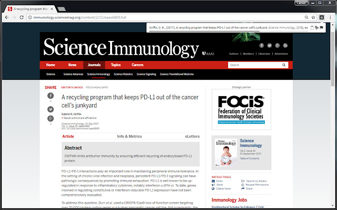Click the zoom magnifier icon in the address bar
Image resolution: width=337 pixels, height=210 pixels.
306,17
